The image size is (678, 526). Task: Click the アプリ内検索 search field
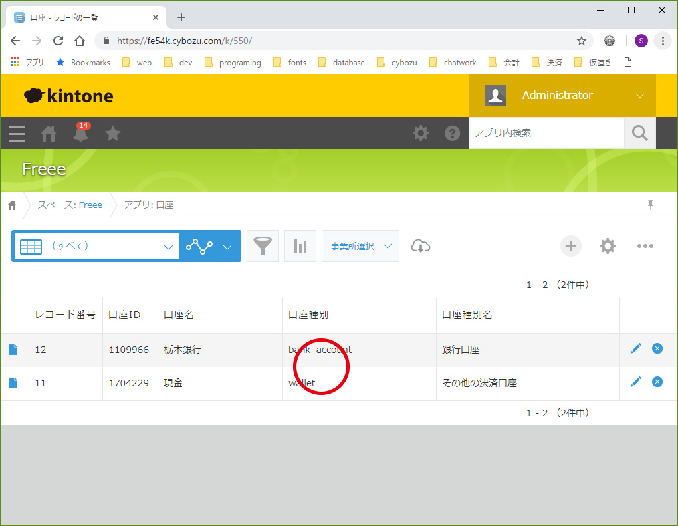point(546,133)
